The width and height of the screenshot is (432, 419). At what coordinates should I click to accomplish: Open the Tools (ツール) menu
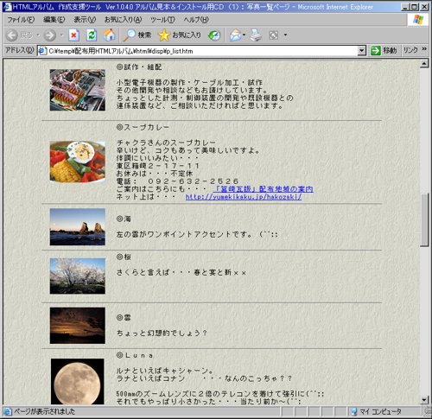click(162, 20)
